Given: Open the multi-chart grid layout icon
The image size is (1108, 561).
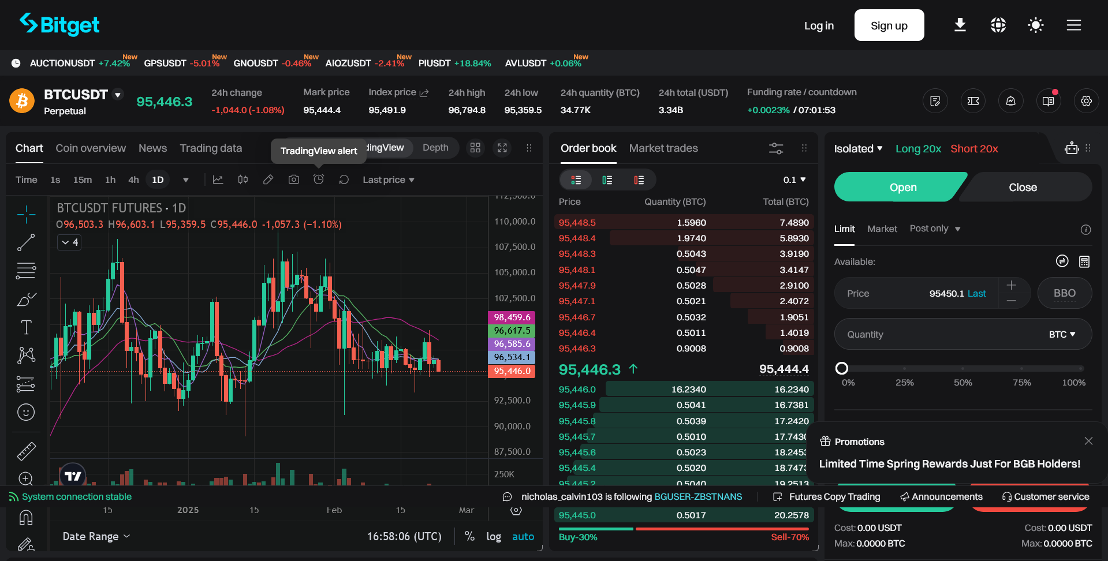Looking at the screenshot, I should pos(475,148).
